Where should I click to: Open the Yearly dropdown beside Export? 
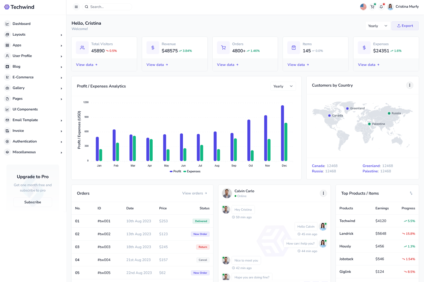coord(377,26)
